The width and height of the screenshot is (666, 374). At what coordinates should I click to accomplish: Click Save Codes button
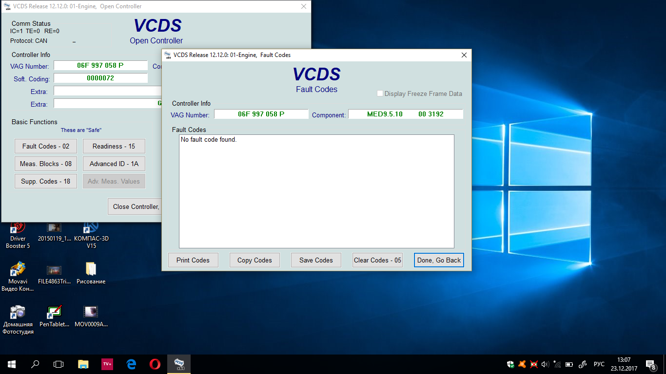316,260
